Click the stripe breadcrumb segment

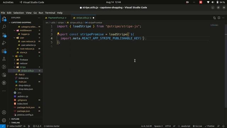pos(61,23)
